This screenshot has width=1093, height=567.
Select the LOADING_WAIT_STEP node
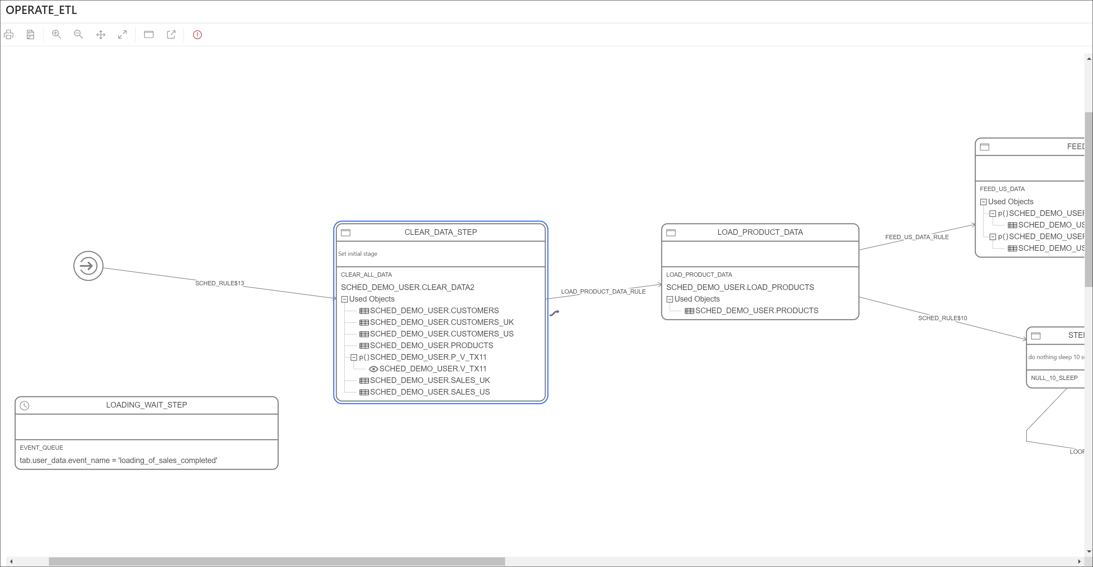pos(146,405)
